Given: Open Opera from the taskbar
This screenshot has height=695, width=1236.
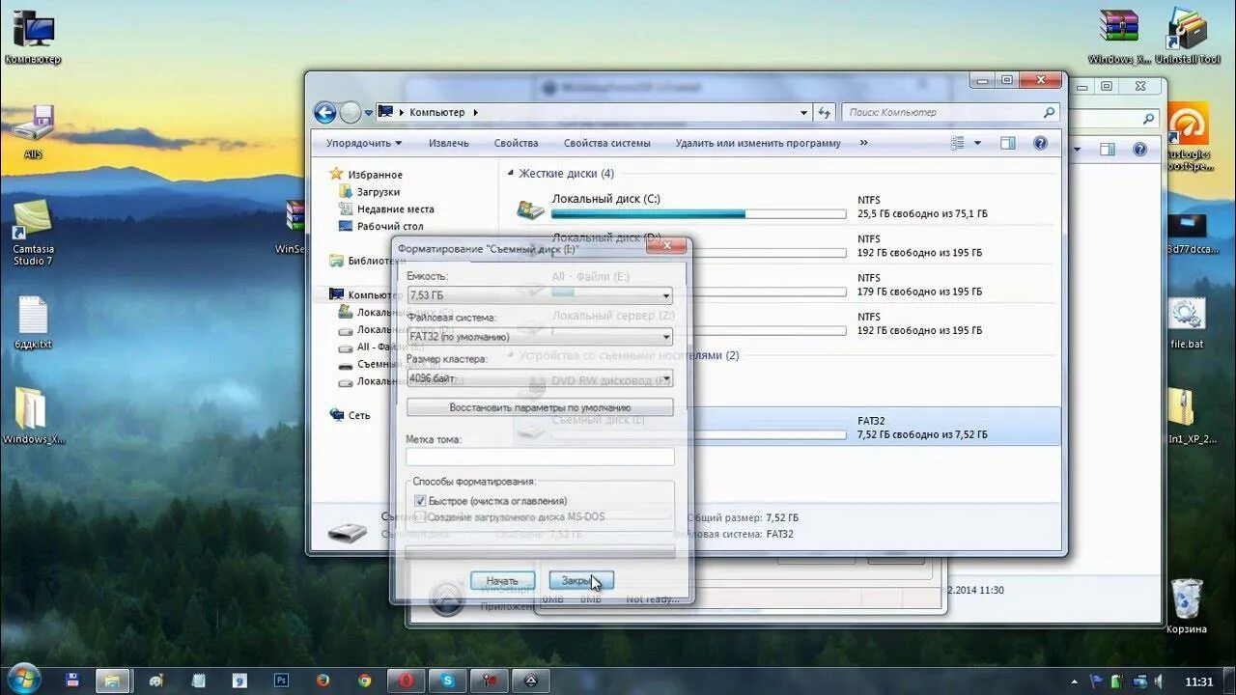Looking at the screenshot, I should (x=407, y=680).
